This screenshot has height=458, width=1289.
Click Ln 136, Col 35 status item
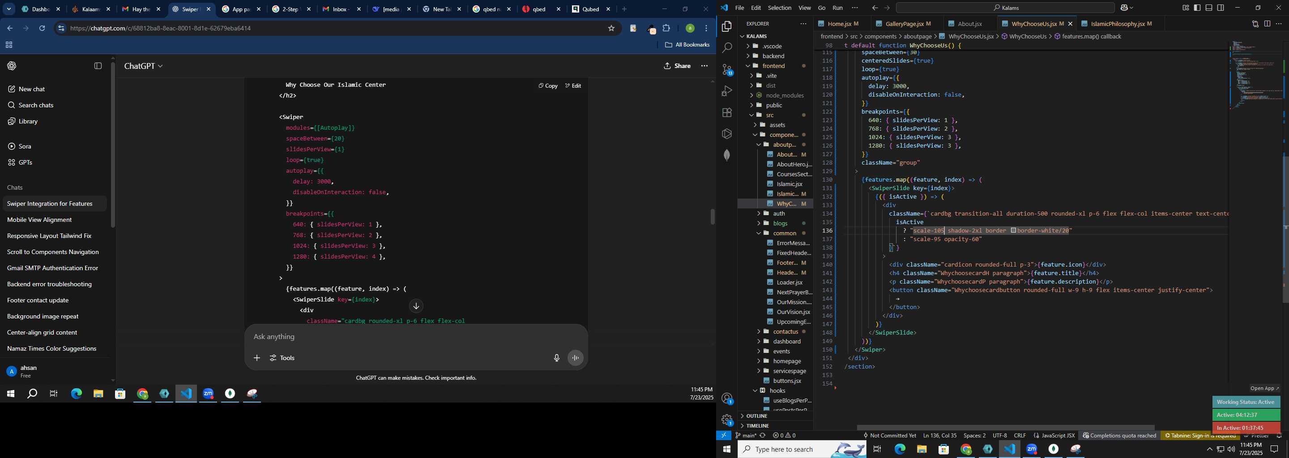939,436
